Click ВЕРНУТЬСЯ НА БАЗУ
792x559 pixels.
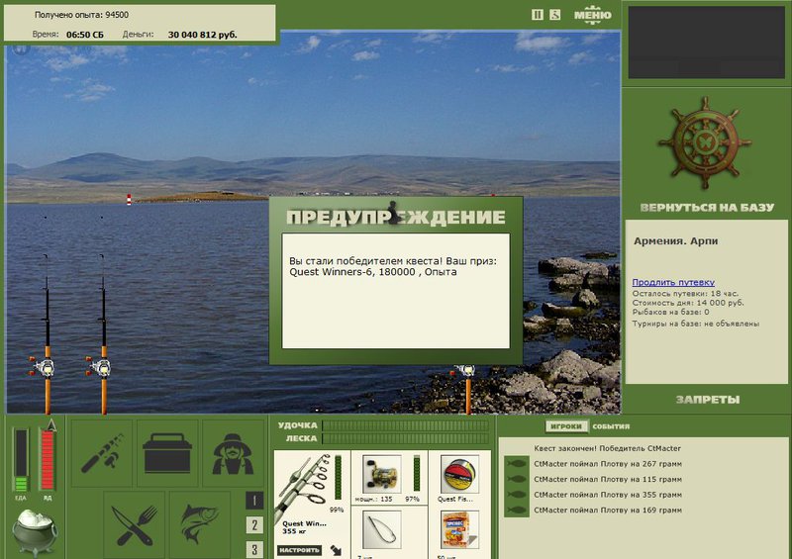[707, 208]
